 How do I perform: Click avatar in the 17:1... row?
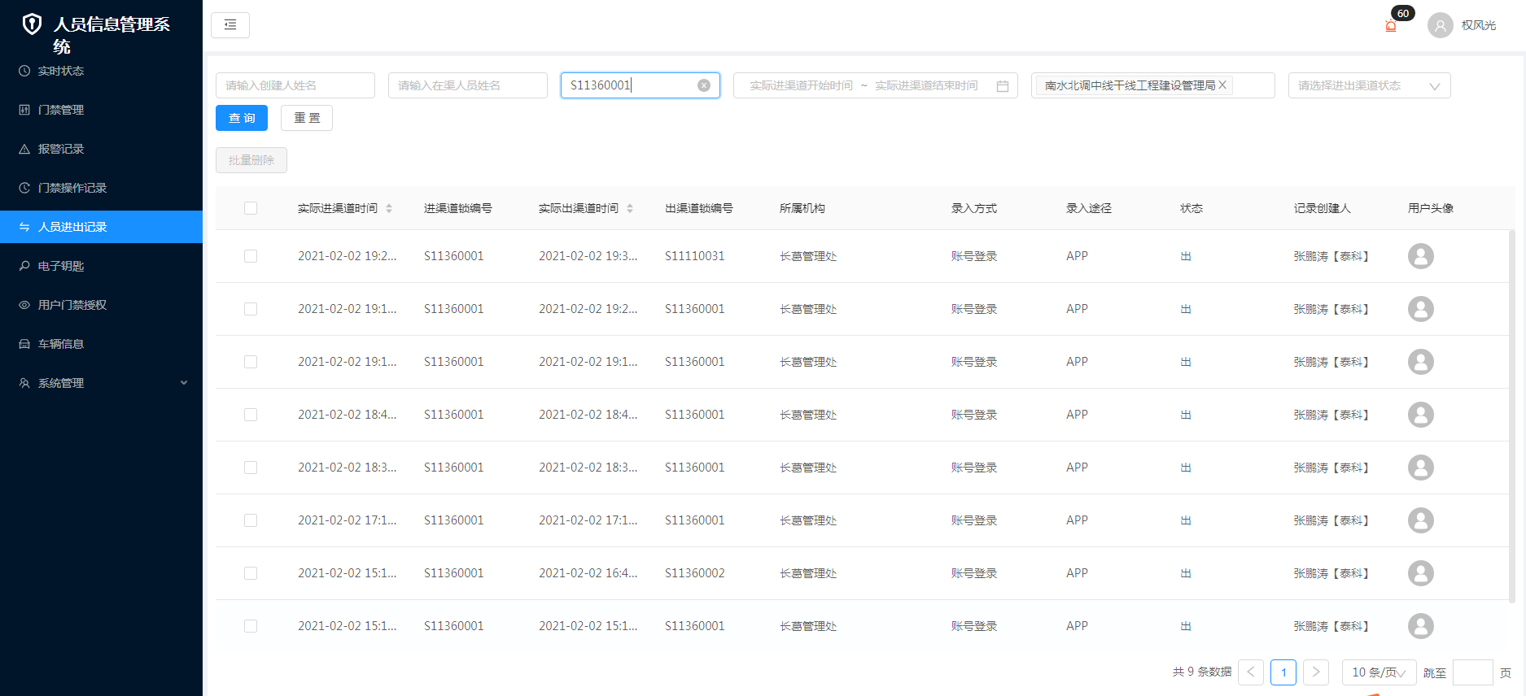pyautogui.click(x=1421, y=520)
